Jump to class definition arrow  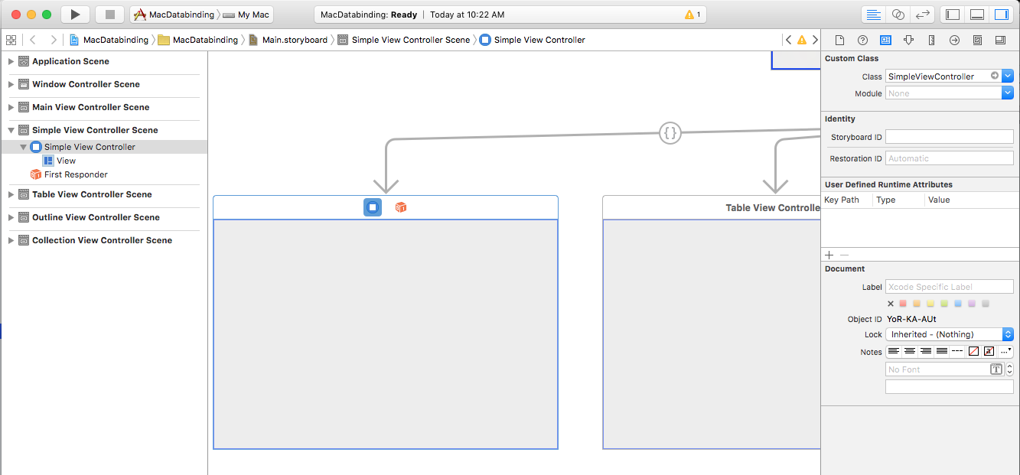click(994, 76)
